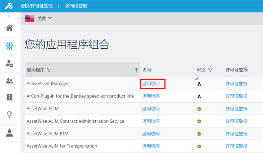Image resolution: width=263 pixels, height=153 pixels.
Task: Sort by the 应用程序 column arrow
Action: pos(136,70)
